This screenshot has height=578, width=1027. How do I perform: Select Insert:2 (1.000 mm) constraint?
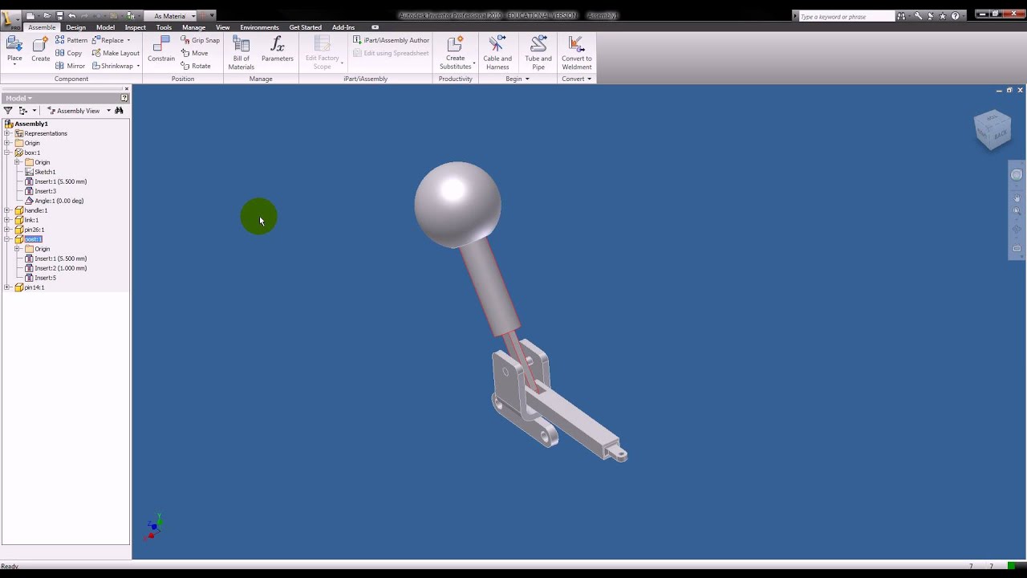coord(55,268)
